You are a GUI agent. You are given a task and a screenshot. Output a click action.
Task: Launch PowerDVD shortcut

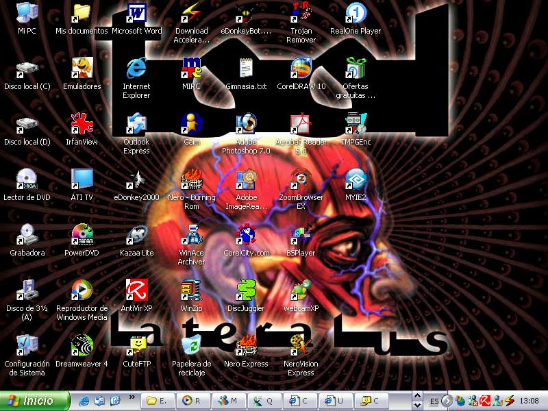click(x=82, y=235)
